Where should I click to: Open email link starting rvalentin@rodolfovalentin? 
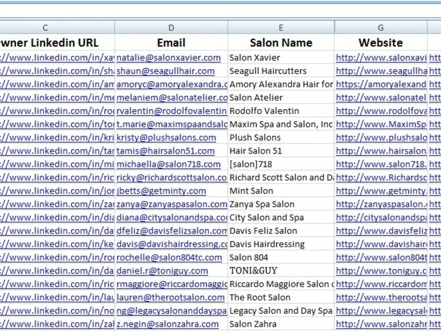[172, 111]
